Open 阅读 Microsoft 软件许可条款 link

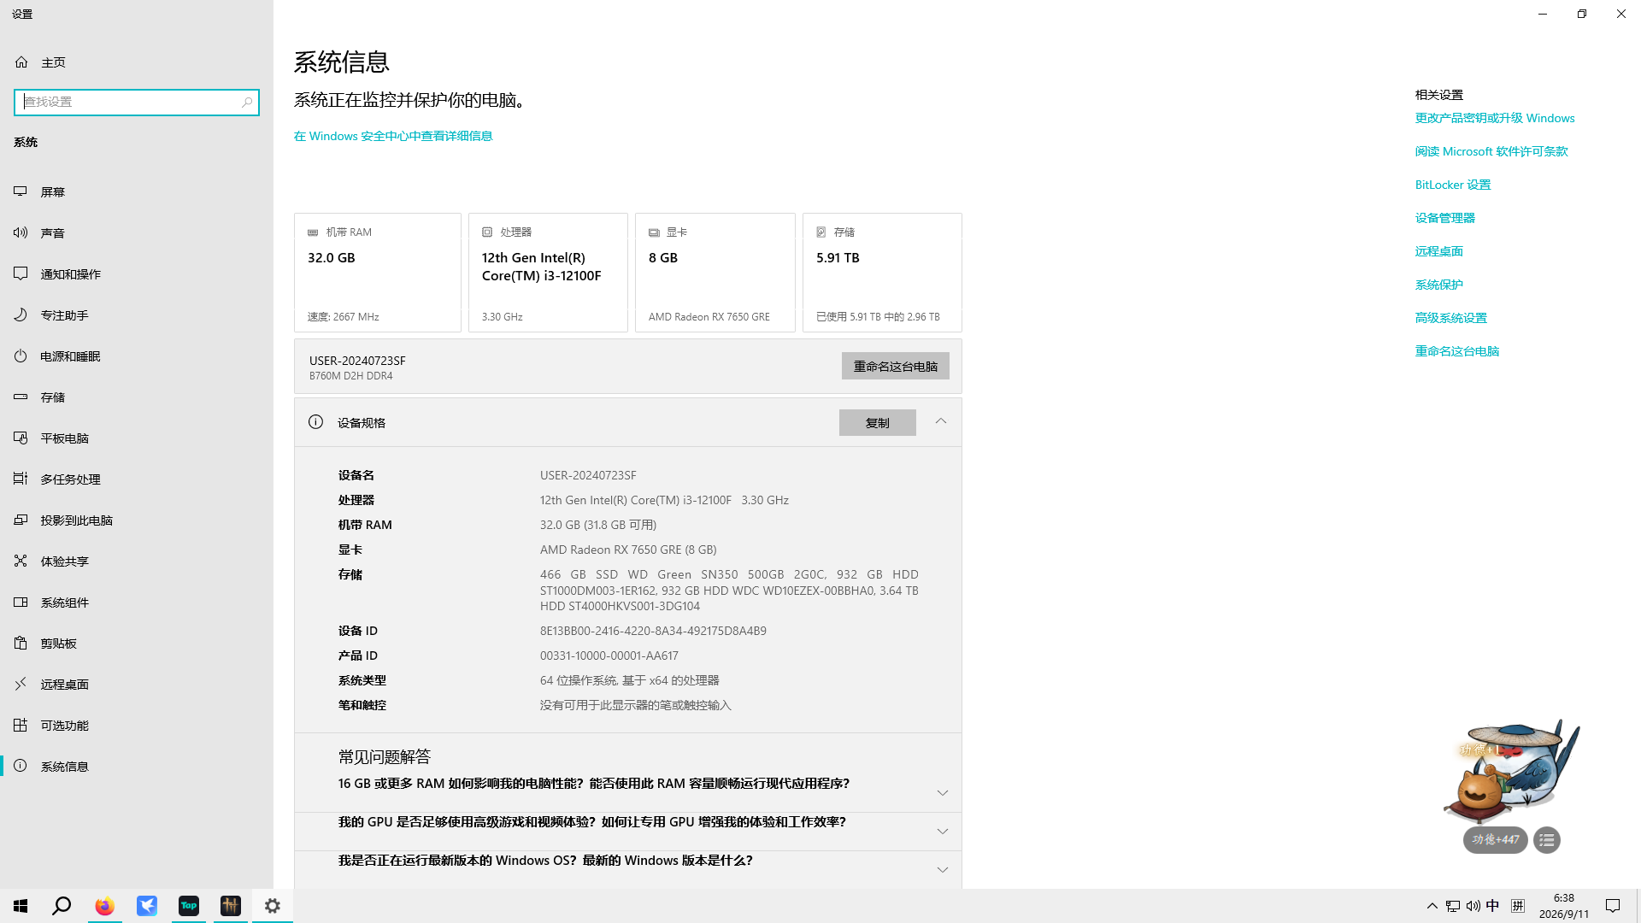(1491, 151)
